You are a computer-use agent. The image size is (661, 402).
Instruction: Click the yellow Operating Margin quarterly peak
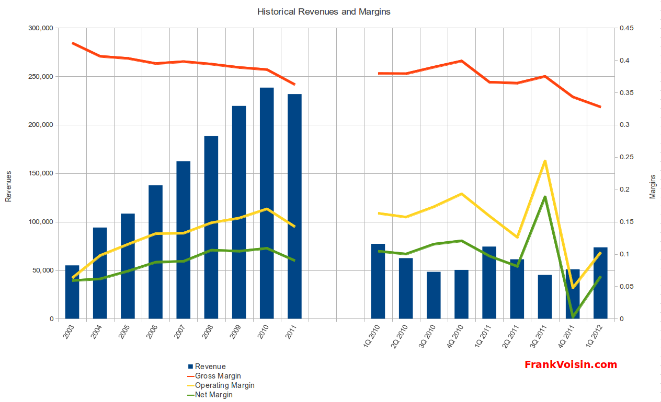tap(545, 161)
